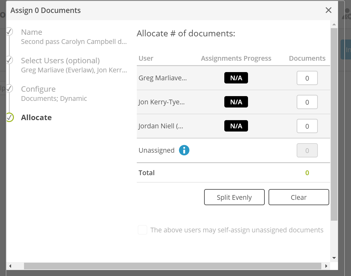Click the N/A progress badge for Jon Kerry-Tye
Screen dimensions: 351x276
[236, 102]
